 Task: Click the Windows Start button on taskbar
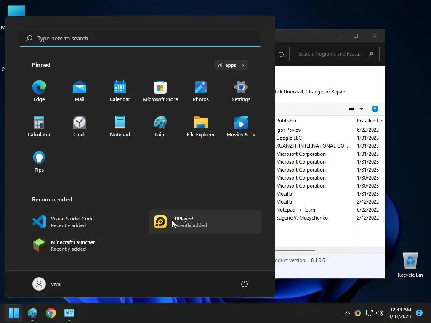click(13, 313)
